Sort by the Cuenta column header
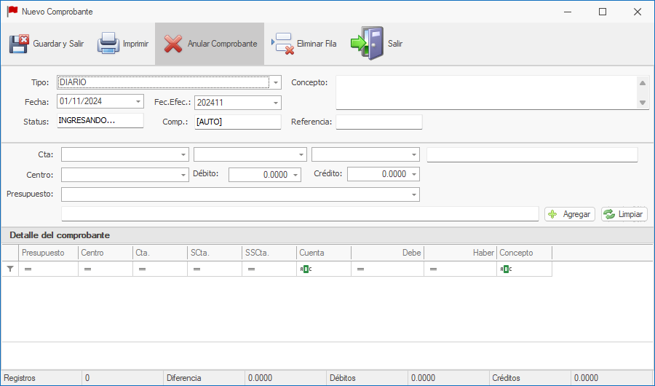Viewport: 655px width, 386px height. point(324,253)
